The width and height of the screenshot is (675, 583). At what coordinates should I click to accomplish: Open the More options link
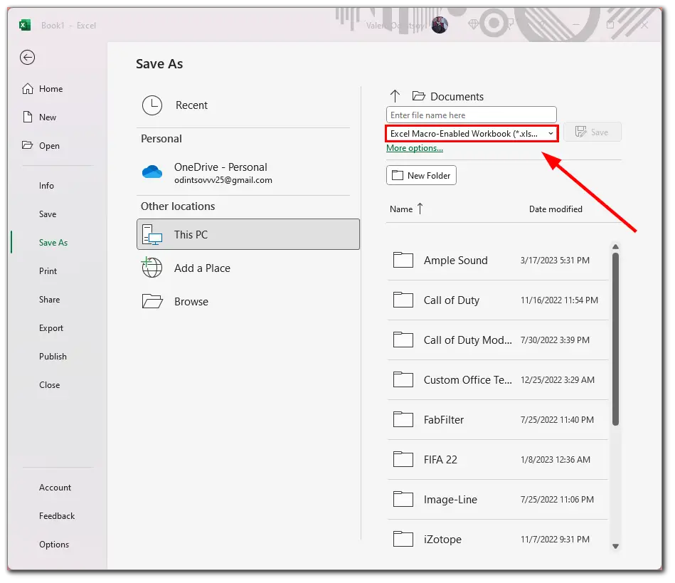[x=415, y=148]
